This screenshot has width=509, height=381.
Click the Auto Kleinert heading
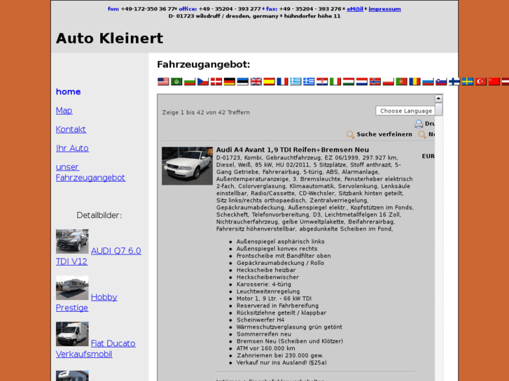pos(109,38)
